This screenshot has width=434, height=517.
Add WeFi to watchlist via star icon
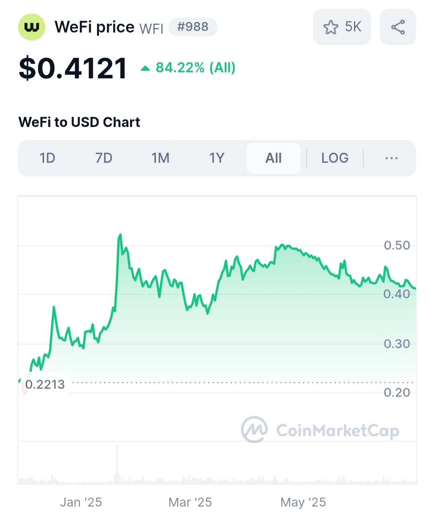coord(331,27)
